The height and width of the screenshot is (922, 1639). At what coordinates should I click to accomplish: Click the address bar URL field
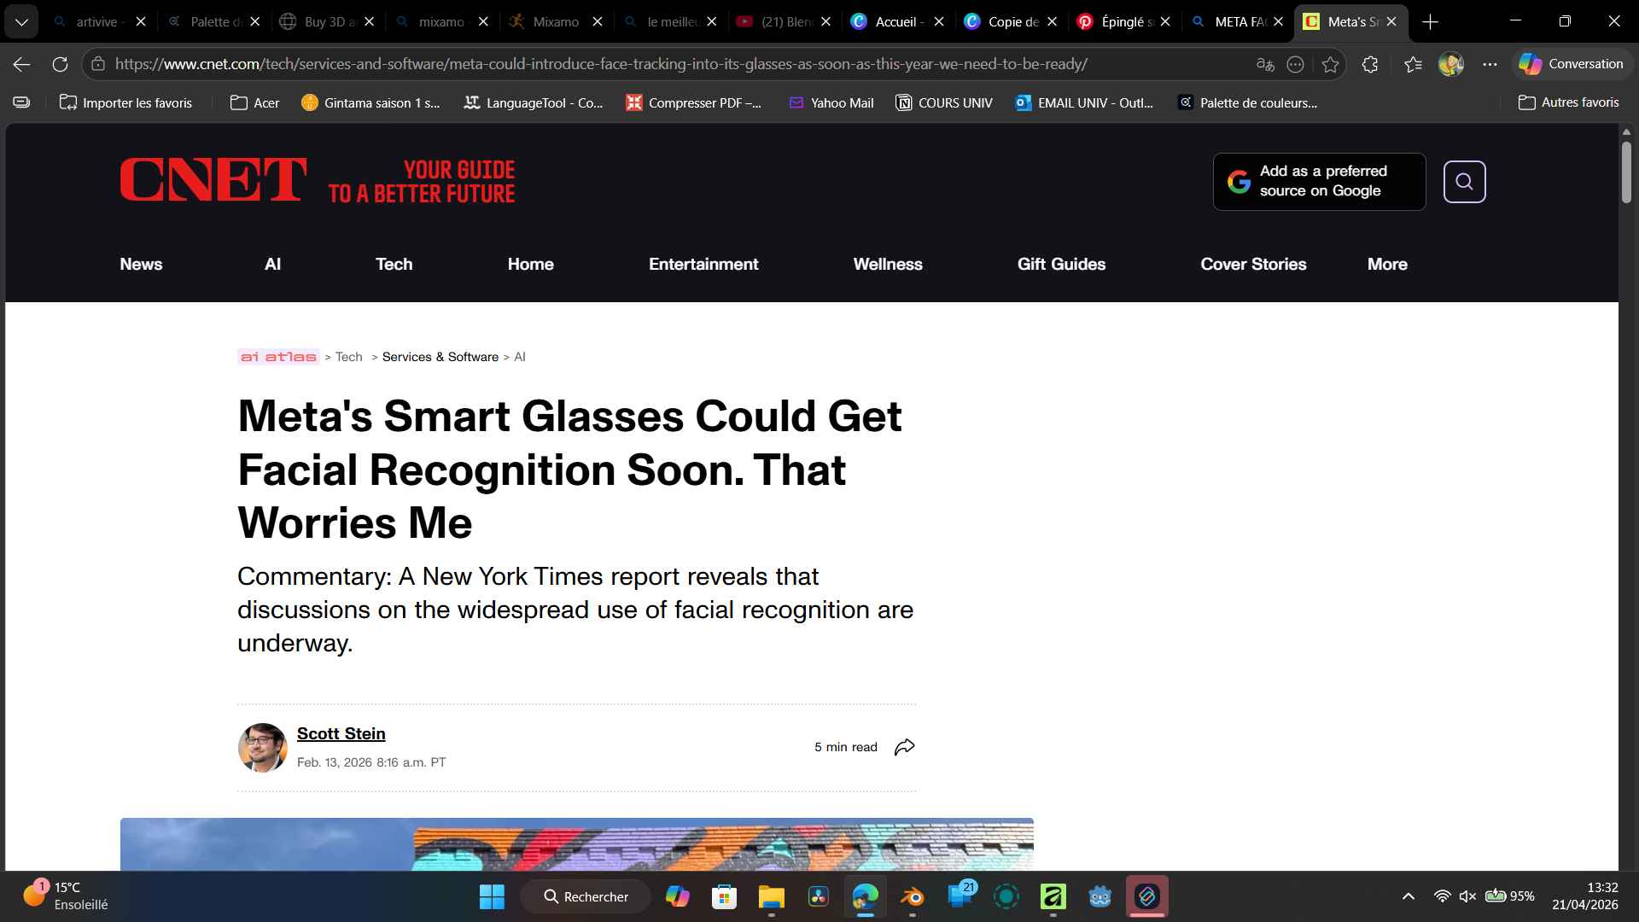coord(601,64)
